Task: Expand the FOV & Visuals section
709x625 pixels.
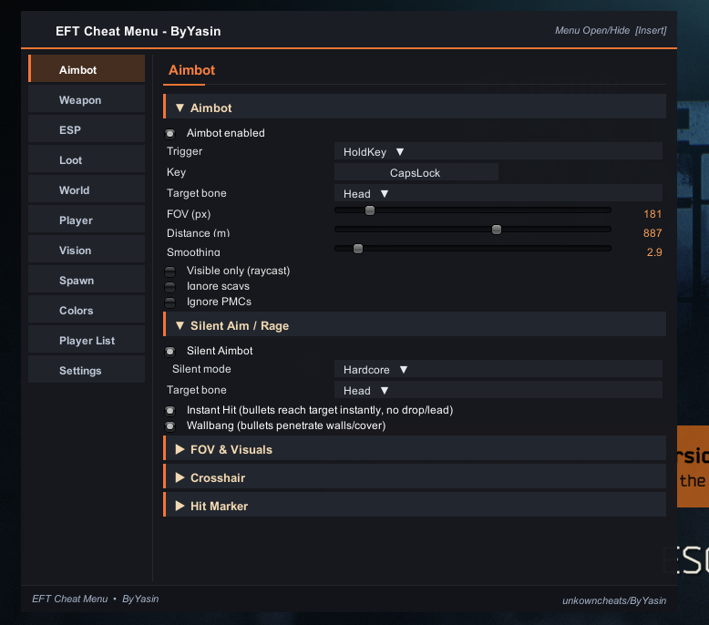Action: point(414,449)
